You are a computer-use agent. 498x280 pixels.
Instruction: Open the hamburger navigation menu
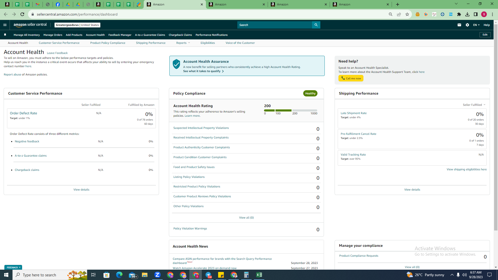coord(5,25)
